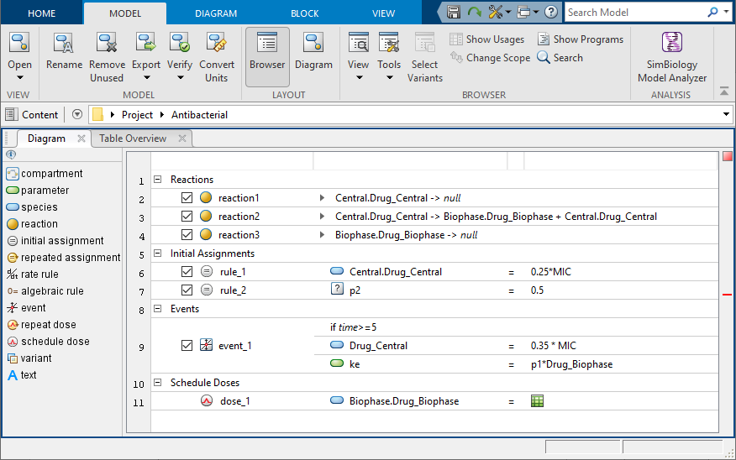Image resolution: width=736 pixels, height=460 pixels.
Task: Select repeated assignment block in palette
Action: [x=64, y=258]
